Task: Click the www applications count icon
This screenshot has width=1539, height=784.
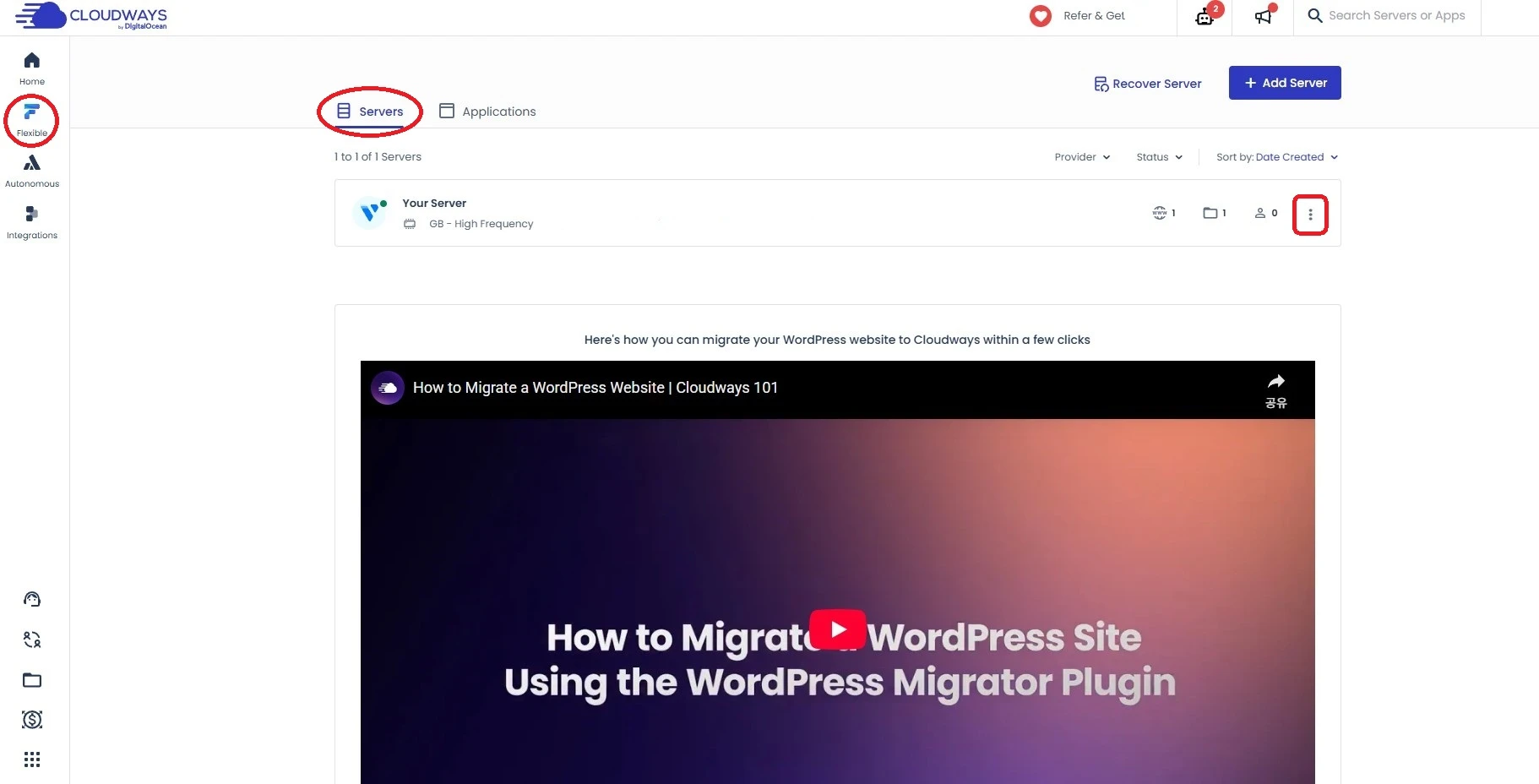Action: (1160, 213)
